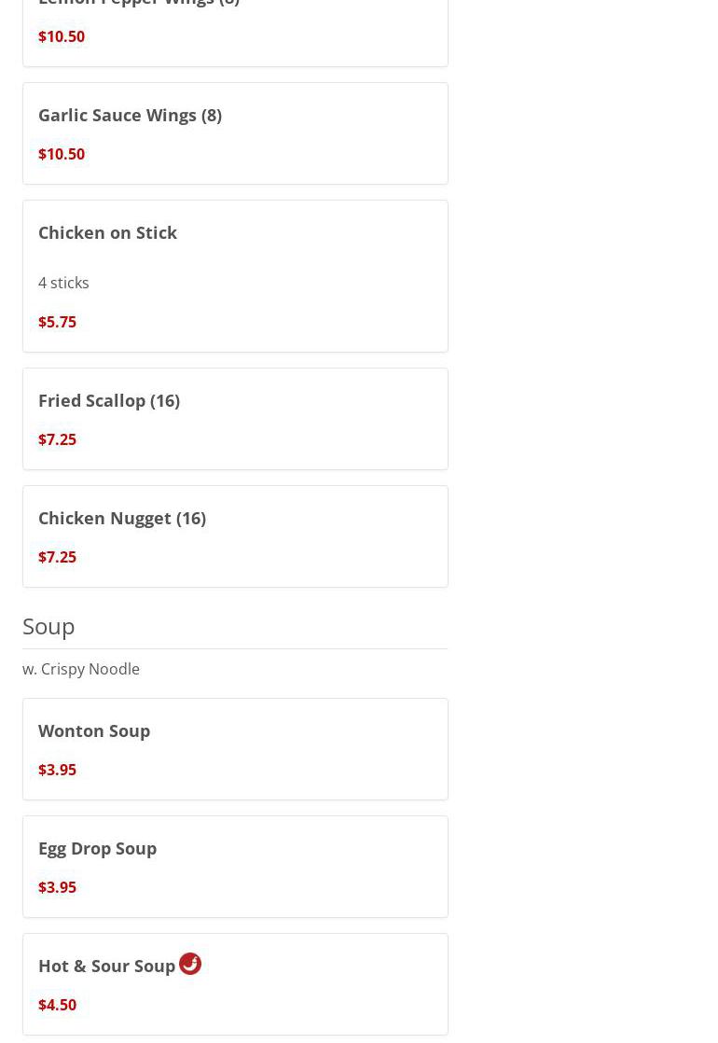Open the Chicken on Stick menu item
Image resolution: width=718 pixels, height=1043 pixels.
pyautogui.click(x=107, y=232)
